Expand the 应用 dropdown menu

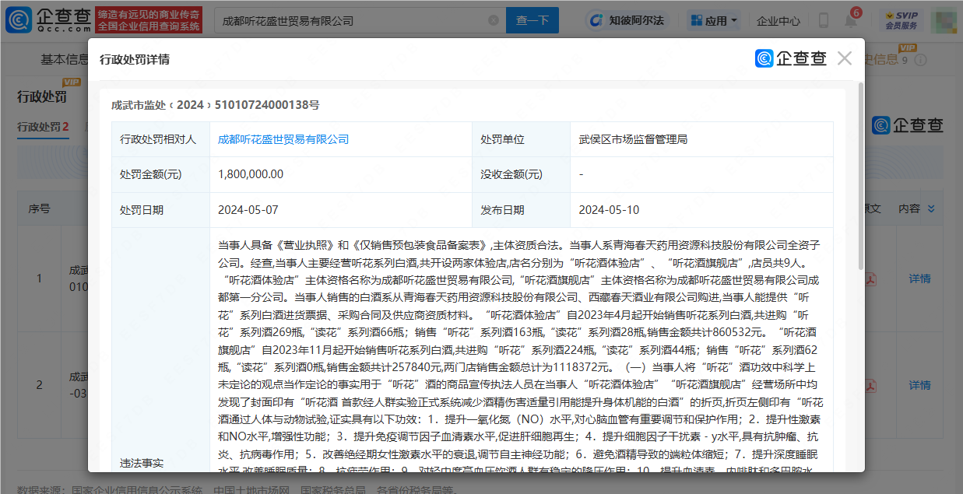[713, 21]
